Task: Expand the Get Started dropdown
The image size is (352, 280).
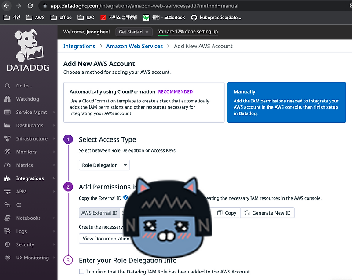Action: coord(134,32)
